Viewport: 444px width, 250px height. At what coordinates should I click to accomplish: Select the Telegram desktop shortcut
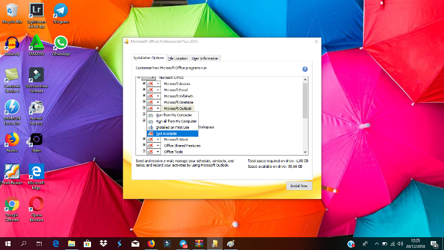[x=60, y=13]
